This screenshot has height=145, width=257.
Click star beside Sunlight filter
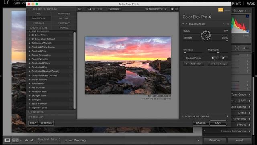(29, 99)
